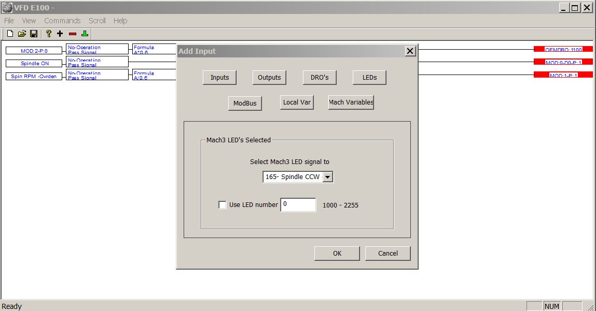Open the File menu
596x311 pixels.
9,21
